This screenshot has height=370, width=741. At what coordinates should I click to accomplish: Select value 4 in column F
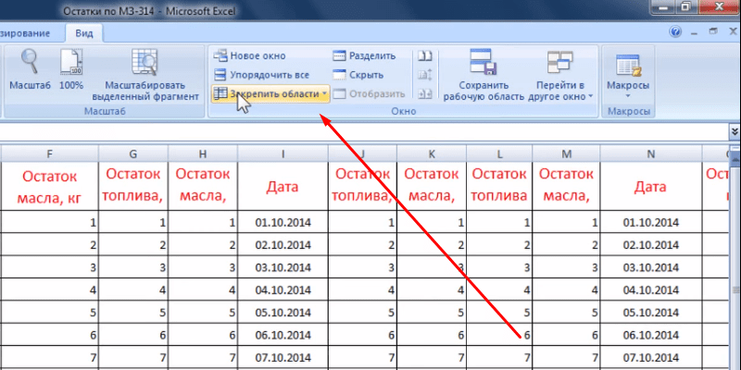coord(49,290)
